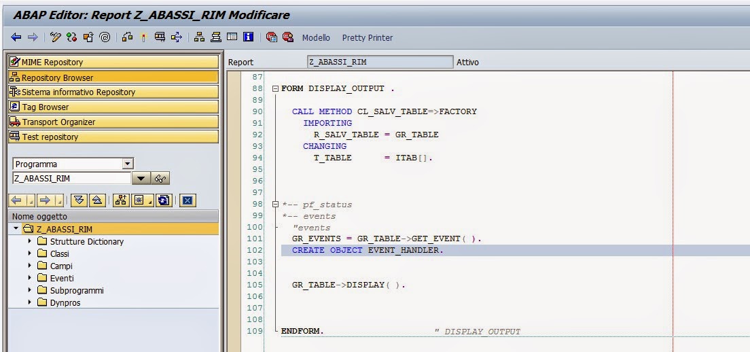Click the Report name field Z_ABASSI_RIM
The image size is (750, 352).
pyautogui.click(x=380, y=62)
